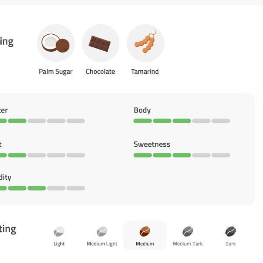Click the Chocolate label text

coord(100,72)
